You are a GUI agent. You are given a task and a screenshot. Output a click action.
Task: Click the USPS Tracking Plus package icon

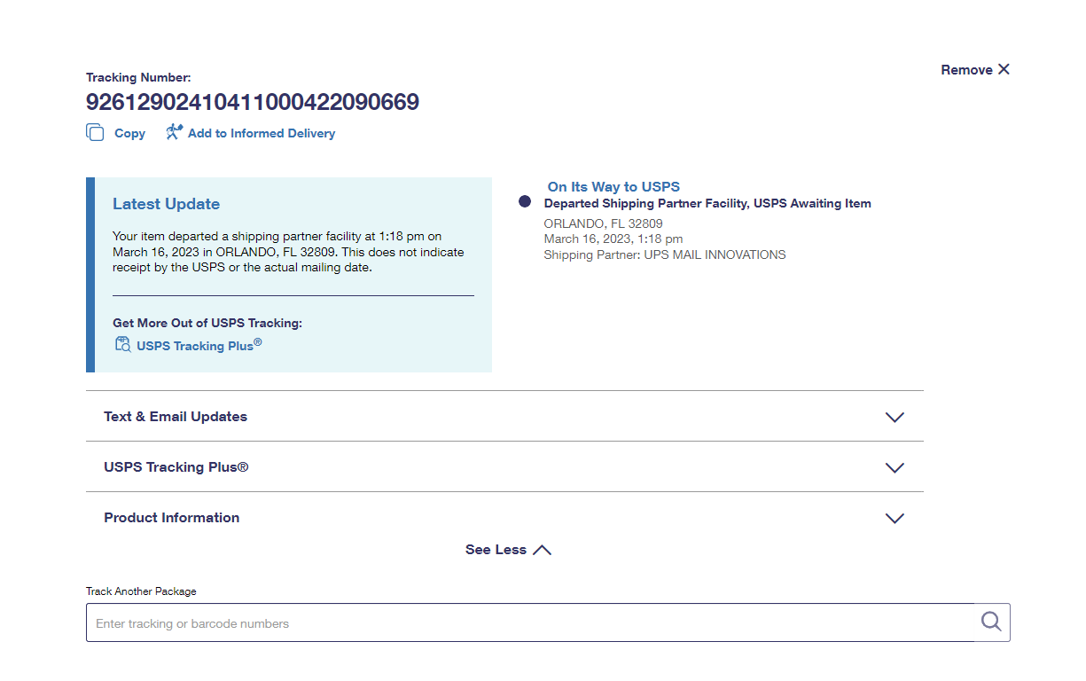click(122, 344)
